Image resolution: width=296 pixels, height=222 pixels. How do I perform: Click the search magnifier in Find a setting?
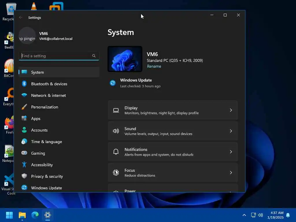pos(94,56)
